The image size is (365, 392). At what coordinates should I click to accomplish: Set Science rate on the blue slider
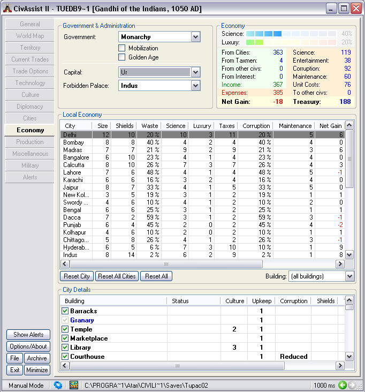[291, 34]
